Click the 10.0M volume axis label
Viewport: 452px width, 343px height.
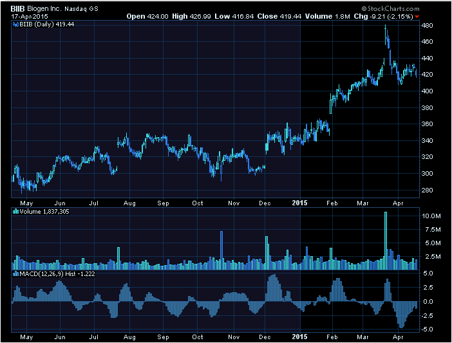click(431, 216)
